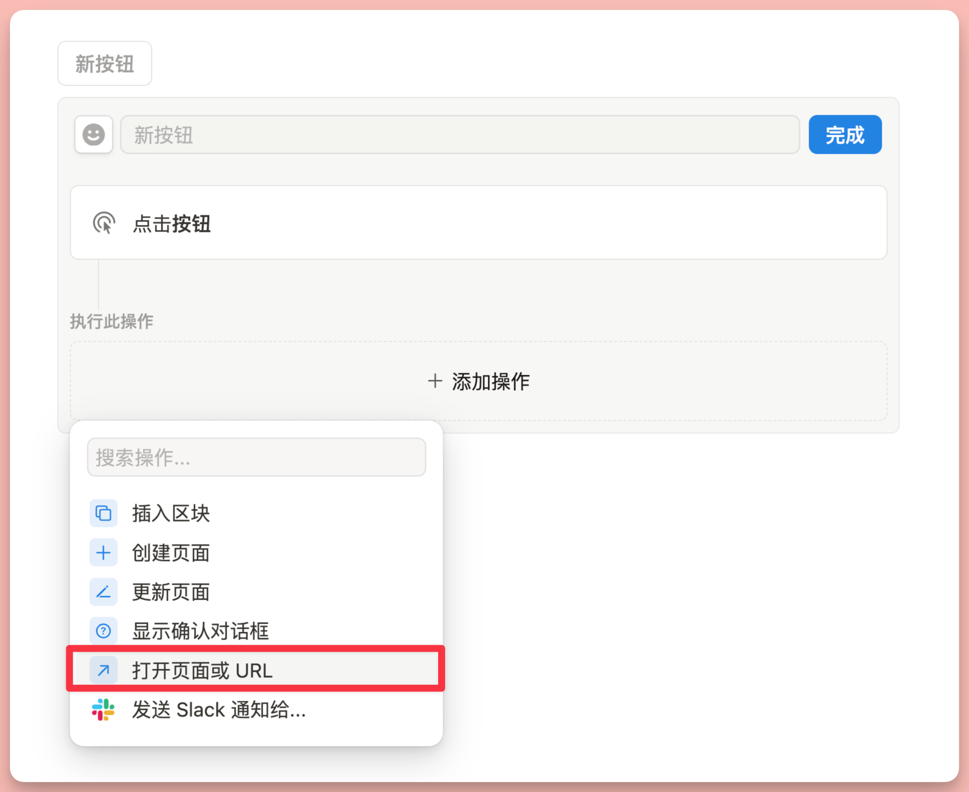
Task: Click the Slack logo icon in the menu
Action: click(x=102, y=709)
